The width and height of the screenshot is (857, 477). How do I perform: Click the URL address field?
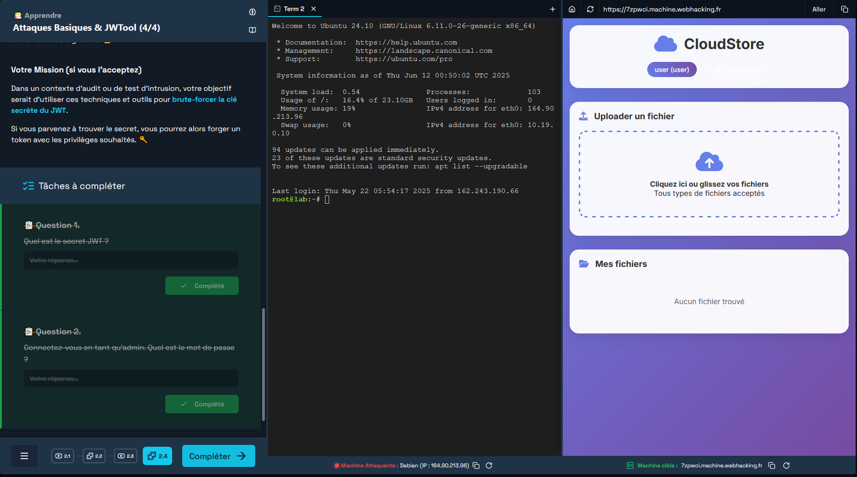[x=702, y=9]
